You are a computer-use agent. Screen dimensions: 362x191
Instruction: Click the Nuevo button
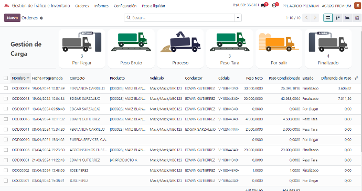click(x=12, y=18)
